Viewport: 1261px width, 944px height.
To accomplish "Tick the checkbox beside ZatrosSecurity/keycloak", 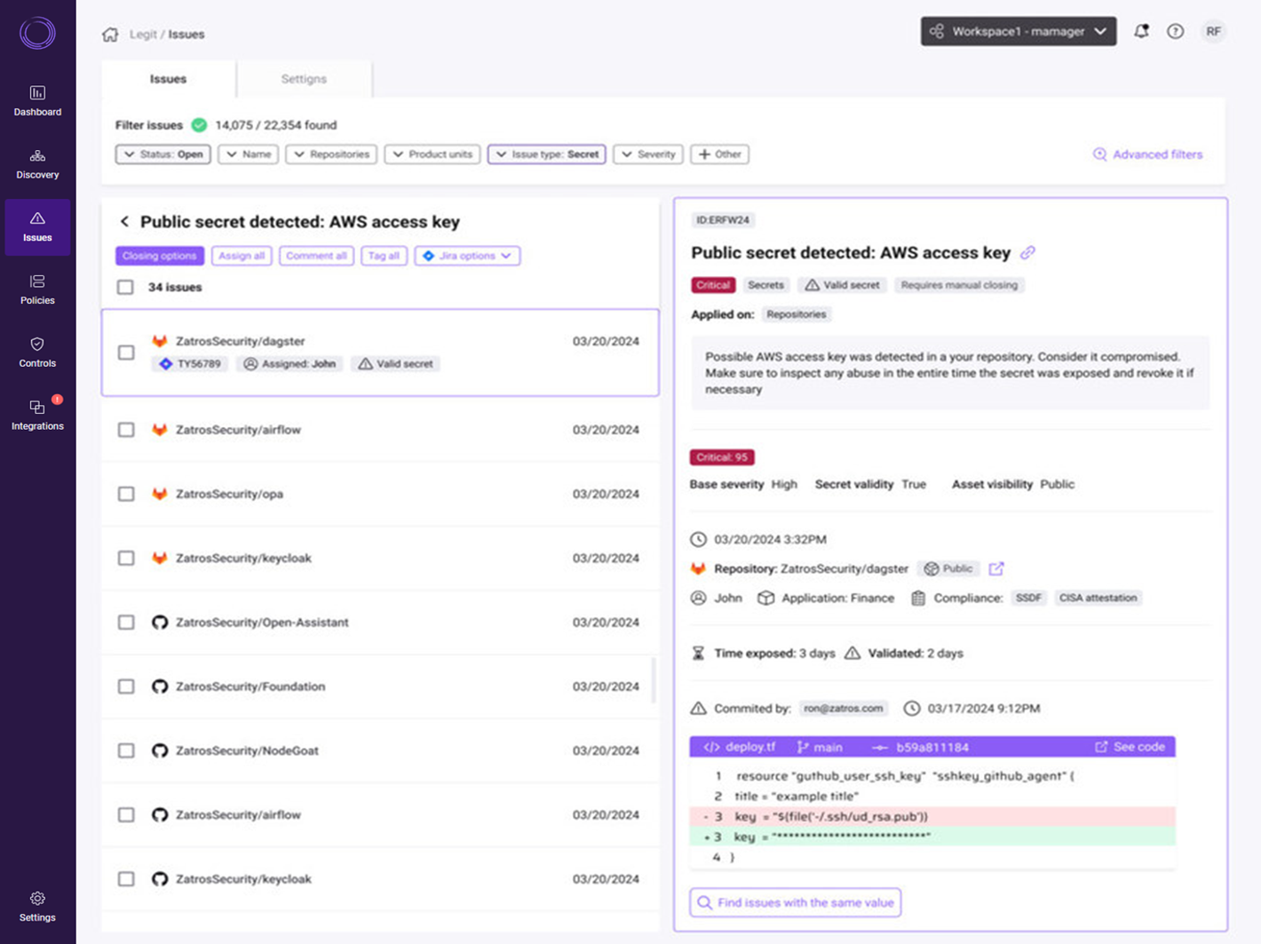I will click(125, 558).
